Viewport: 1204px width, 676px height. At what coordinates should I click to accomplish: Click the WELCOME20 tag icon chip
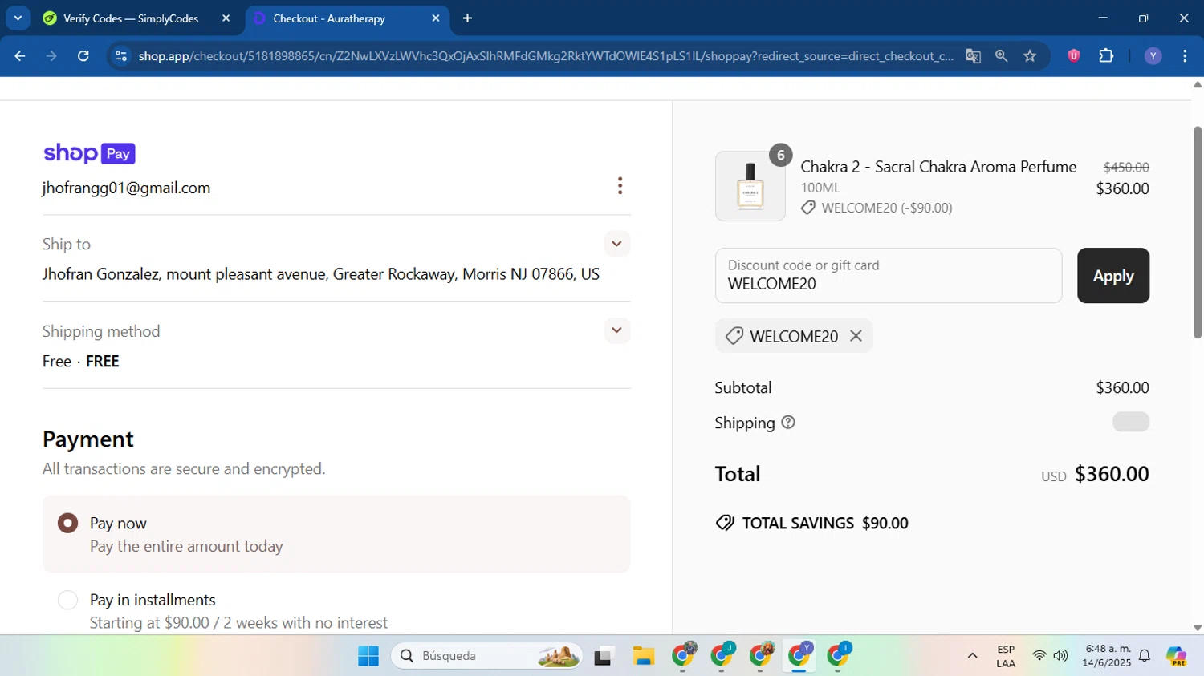pyautogui.click(x=734, y=336)
